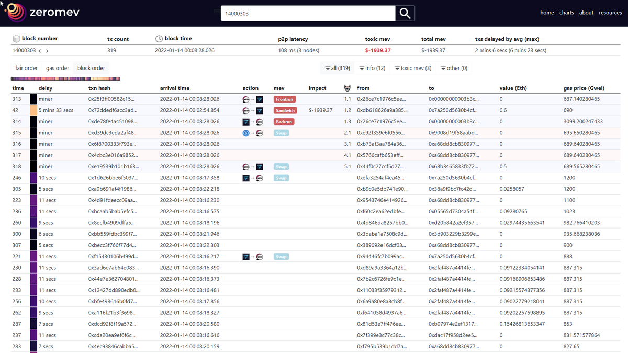
Task: Click Swap badge in row 315
Action: [x=282, y=133]
